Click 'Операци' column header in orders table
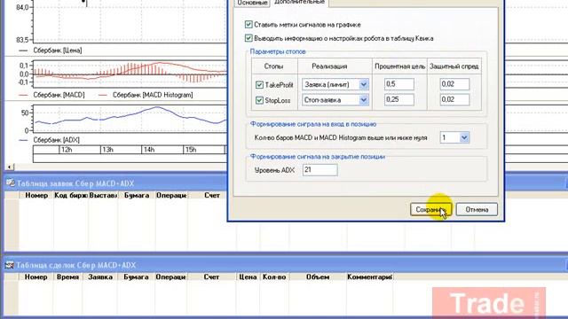 [x=171, y=195]
